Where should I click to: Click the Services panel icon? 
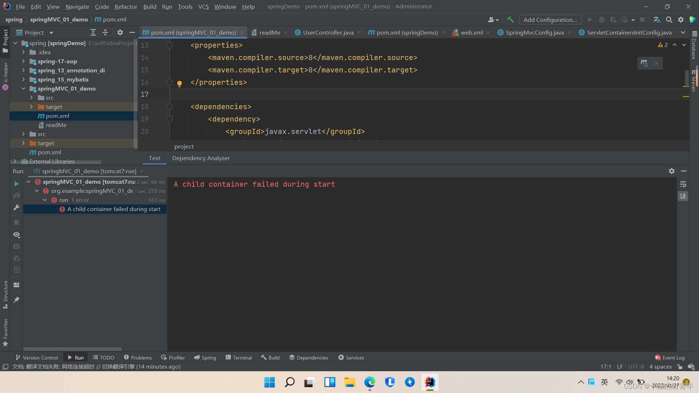click(x=341, y=357)
